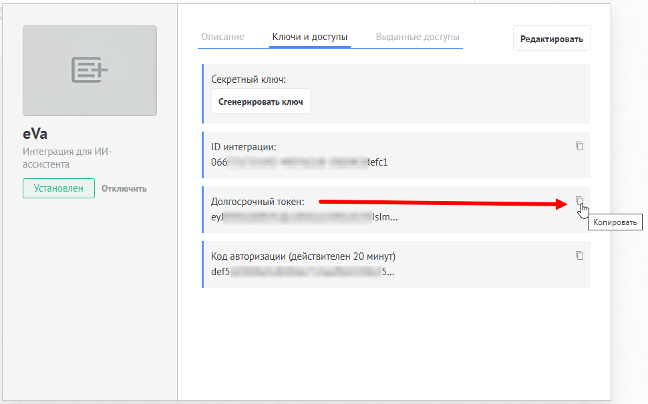Click the Копировать tooltip
The width and height of the screenshot is (648, 404).
coord(615,222)
